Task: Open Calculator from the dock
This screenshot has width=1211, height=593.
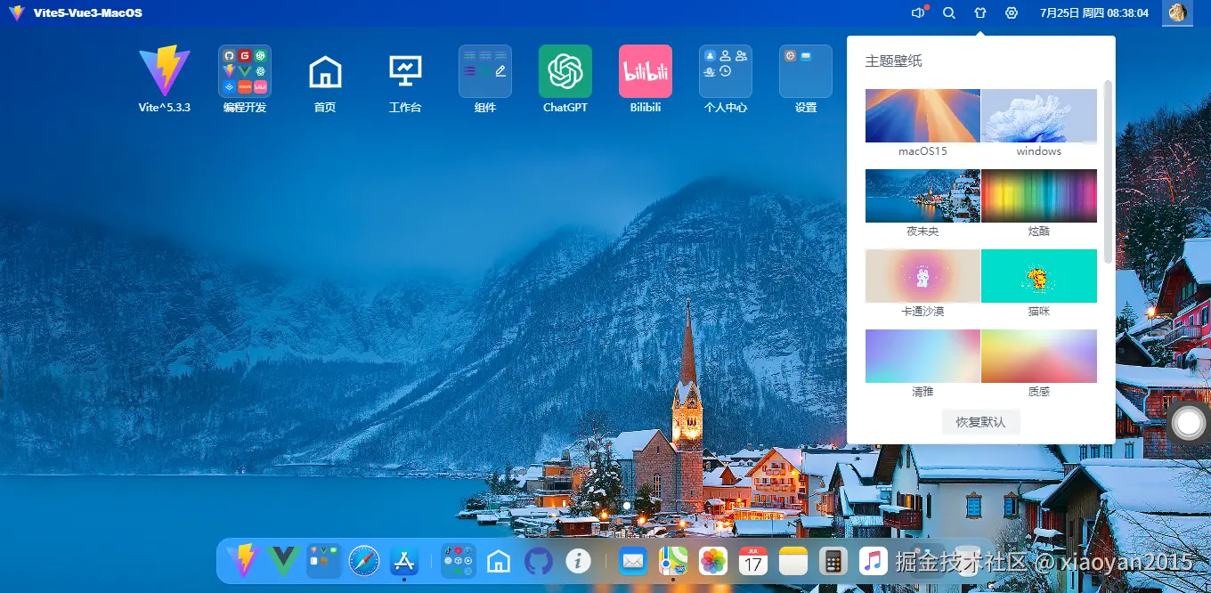Action: (833, 561)
